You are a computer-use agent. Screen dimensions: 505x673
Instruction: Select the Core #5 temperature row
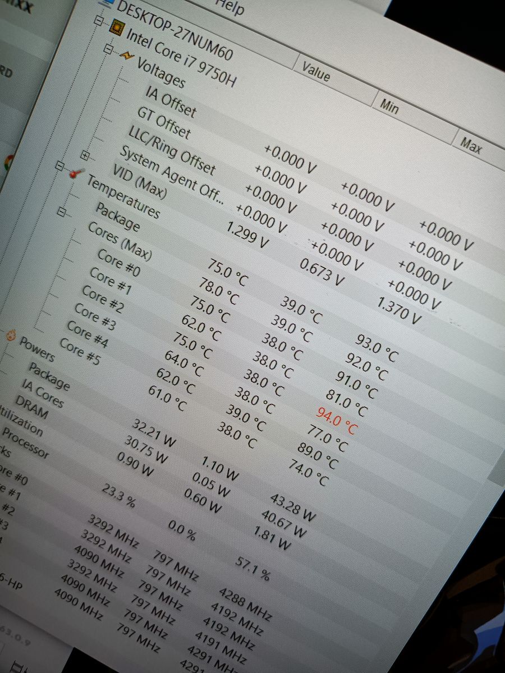(x=80, y=351)
